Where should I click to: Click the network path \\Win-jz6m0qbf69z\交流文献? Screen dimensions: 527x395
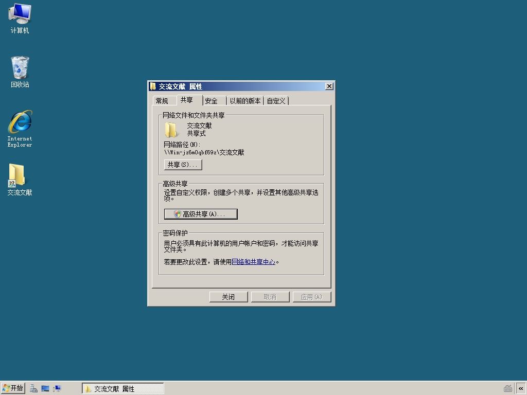204,152
